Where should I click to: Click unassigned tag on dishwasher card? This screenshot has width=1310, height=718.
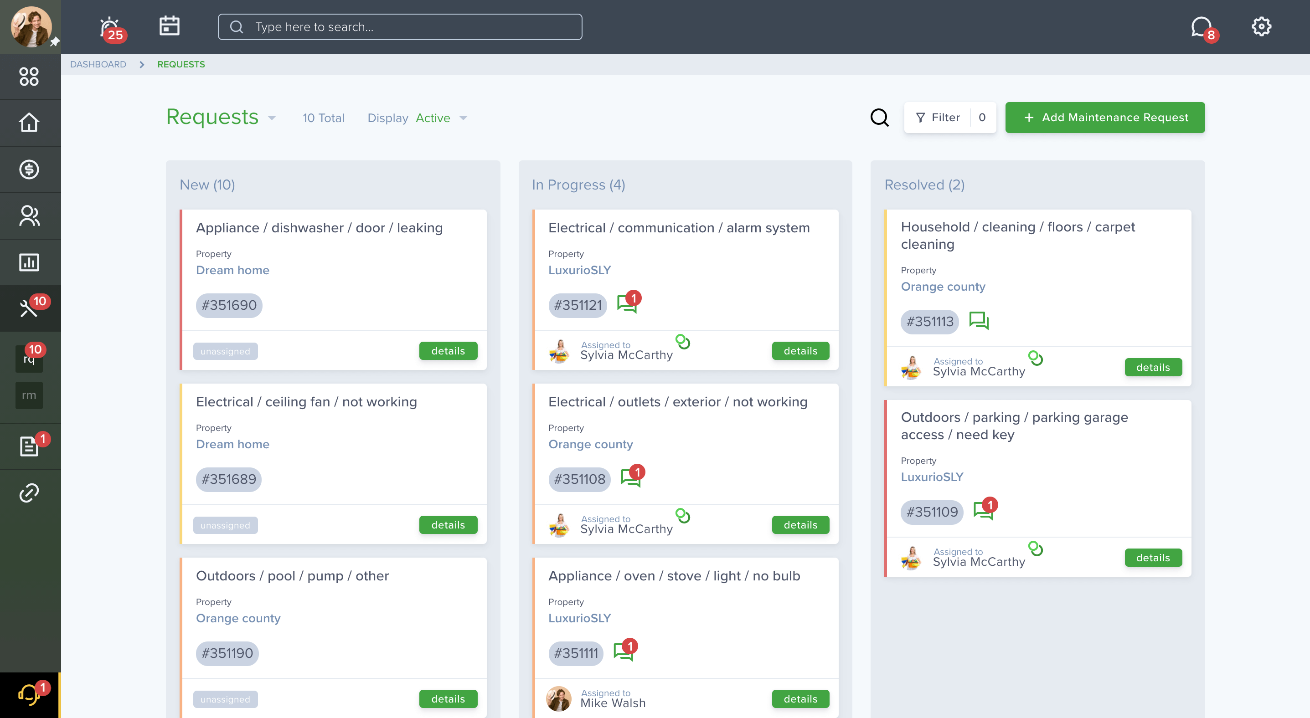click(225, 351)
